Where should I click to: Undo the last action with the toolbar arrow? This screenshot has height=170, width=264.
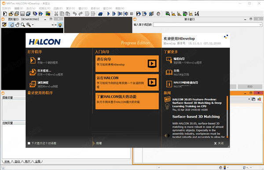coord(75,14)
